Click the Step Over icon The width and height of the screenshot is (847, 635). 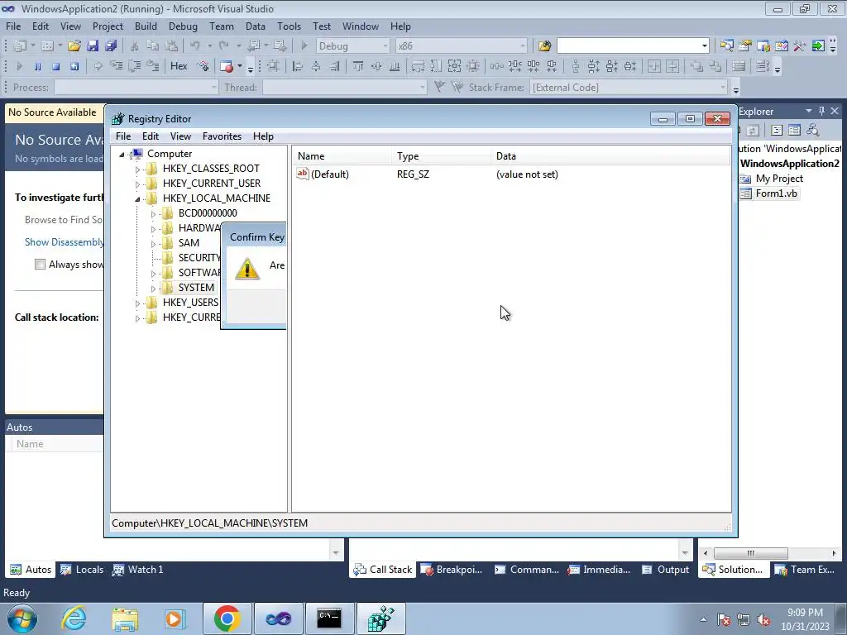pos(135,66)
